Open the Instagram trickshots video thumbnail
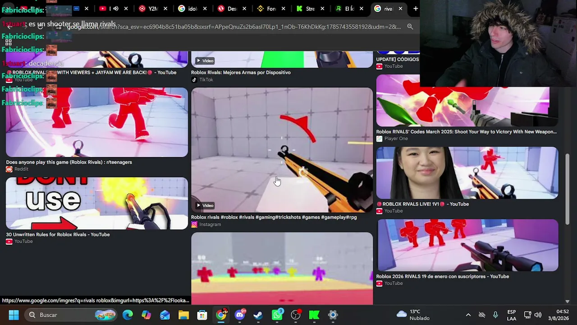Screen dimensions: 577x325 tap(282, 150)
